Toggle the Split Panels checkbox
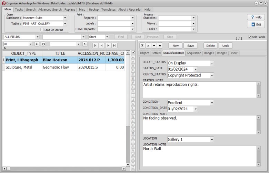This screenshot has width=269, height=173. coord(250,37)
